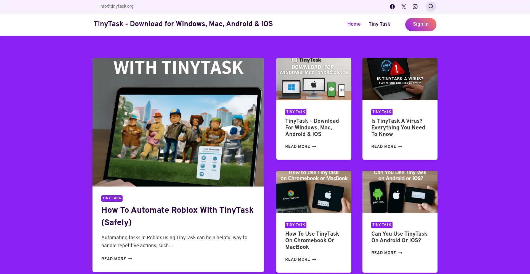Image resolution: width=530 pixels, height=274 pixels.
Task: Open the X (Twitter) social icon
Action: click(404, 7)
